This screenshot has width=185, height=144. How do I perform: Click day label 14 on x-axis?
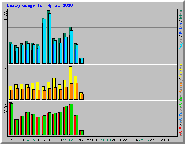coord(81,140)
